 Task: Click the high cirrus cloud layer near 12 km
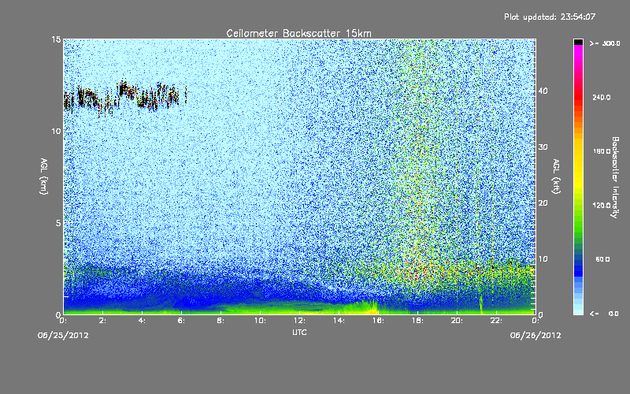(124, 96)
